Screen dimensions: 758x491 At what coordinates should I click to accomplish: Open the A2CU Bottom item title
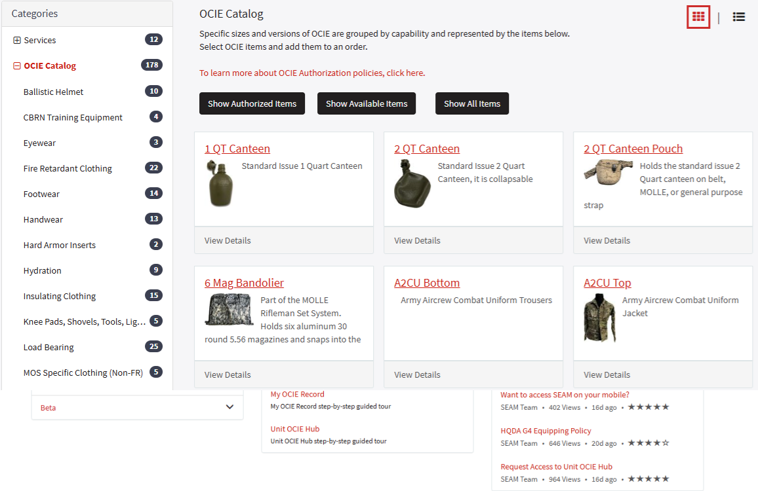(x=427, y=283)
